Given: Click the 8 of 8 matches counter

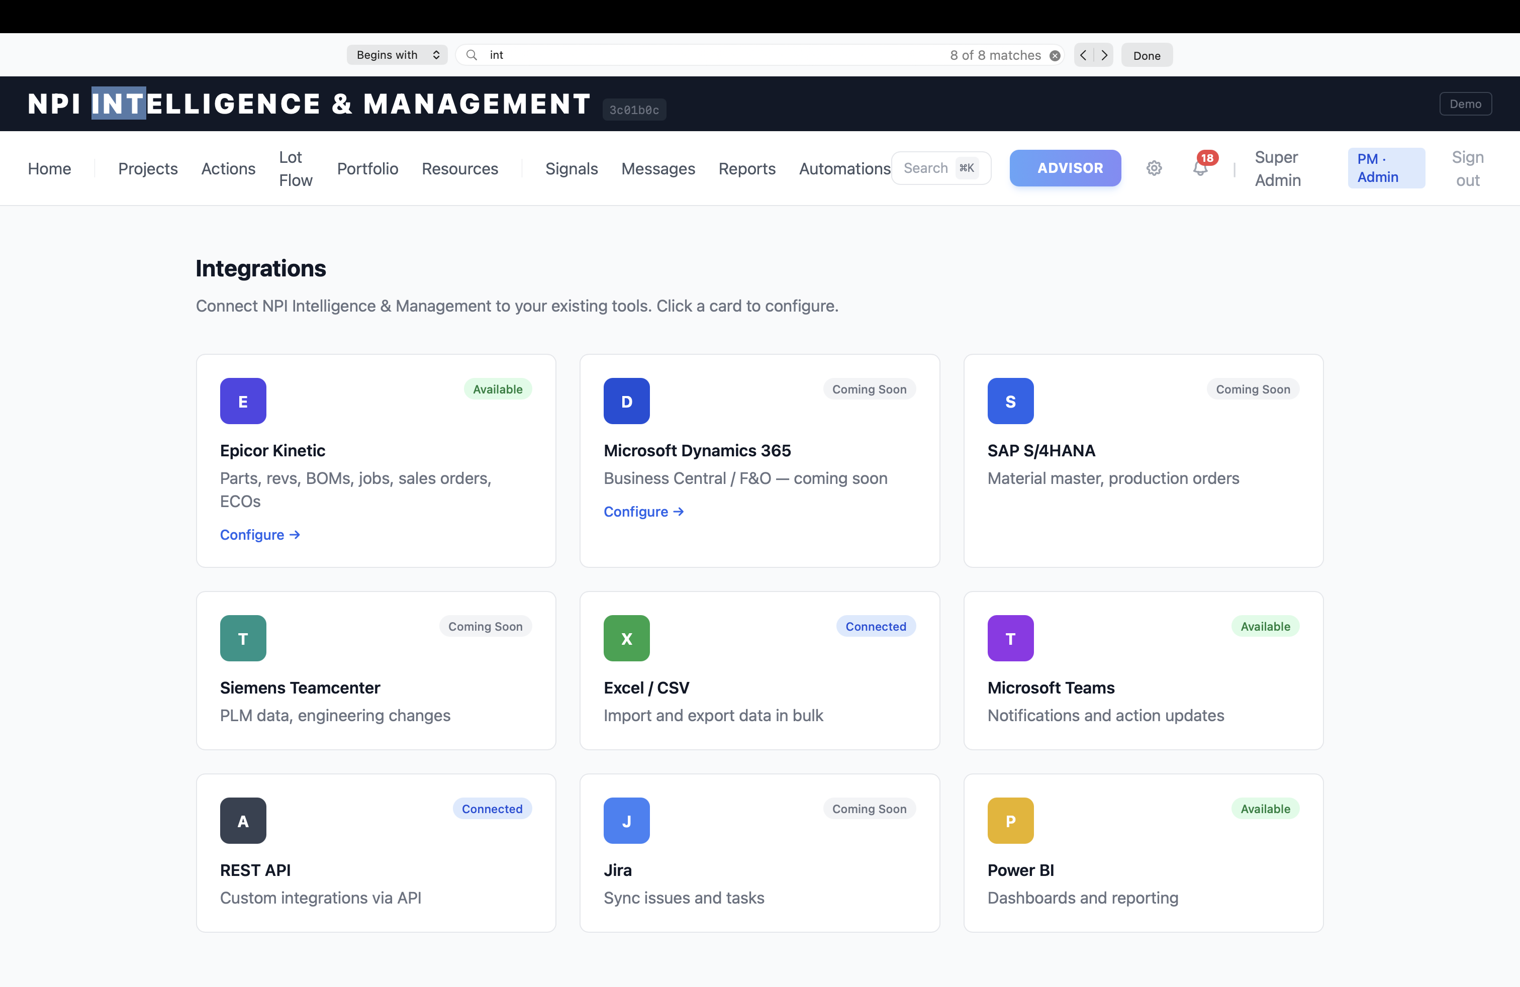Looking at the screenshot, I should pos(995,55).
